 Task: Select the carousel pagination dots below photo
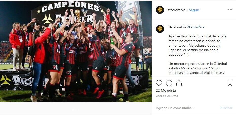76,110
